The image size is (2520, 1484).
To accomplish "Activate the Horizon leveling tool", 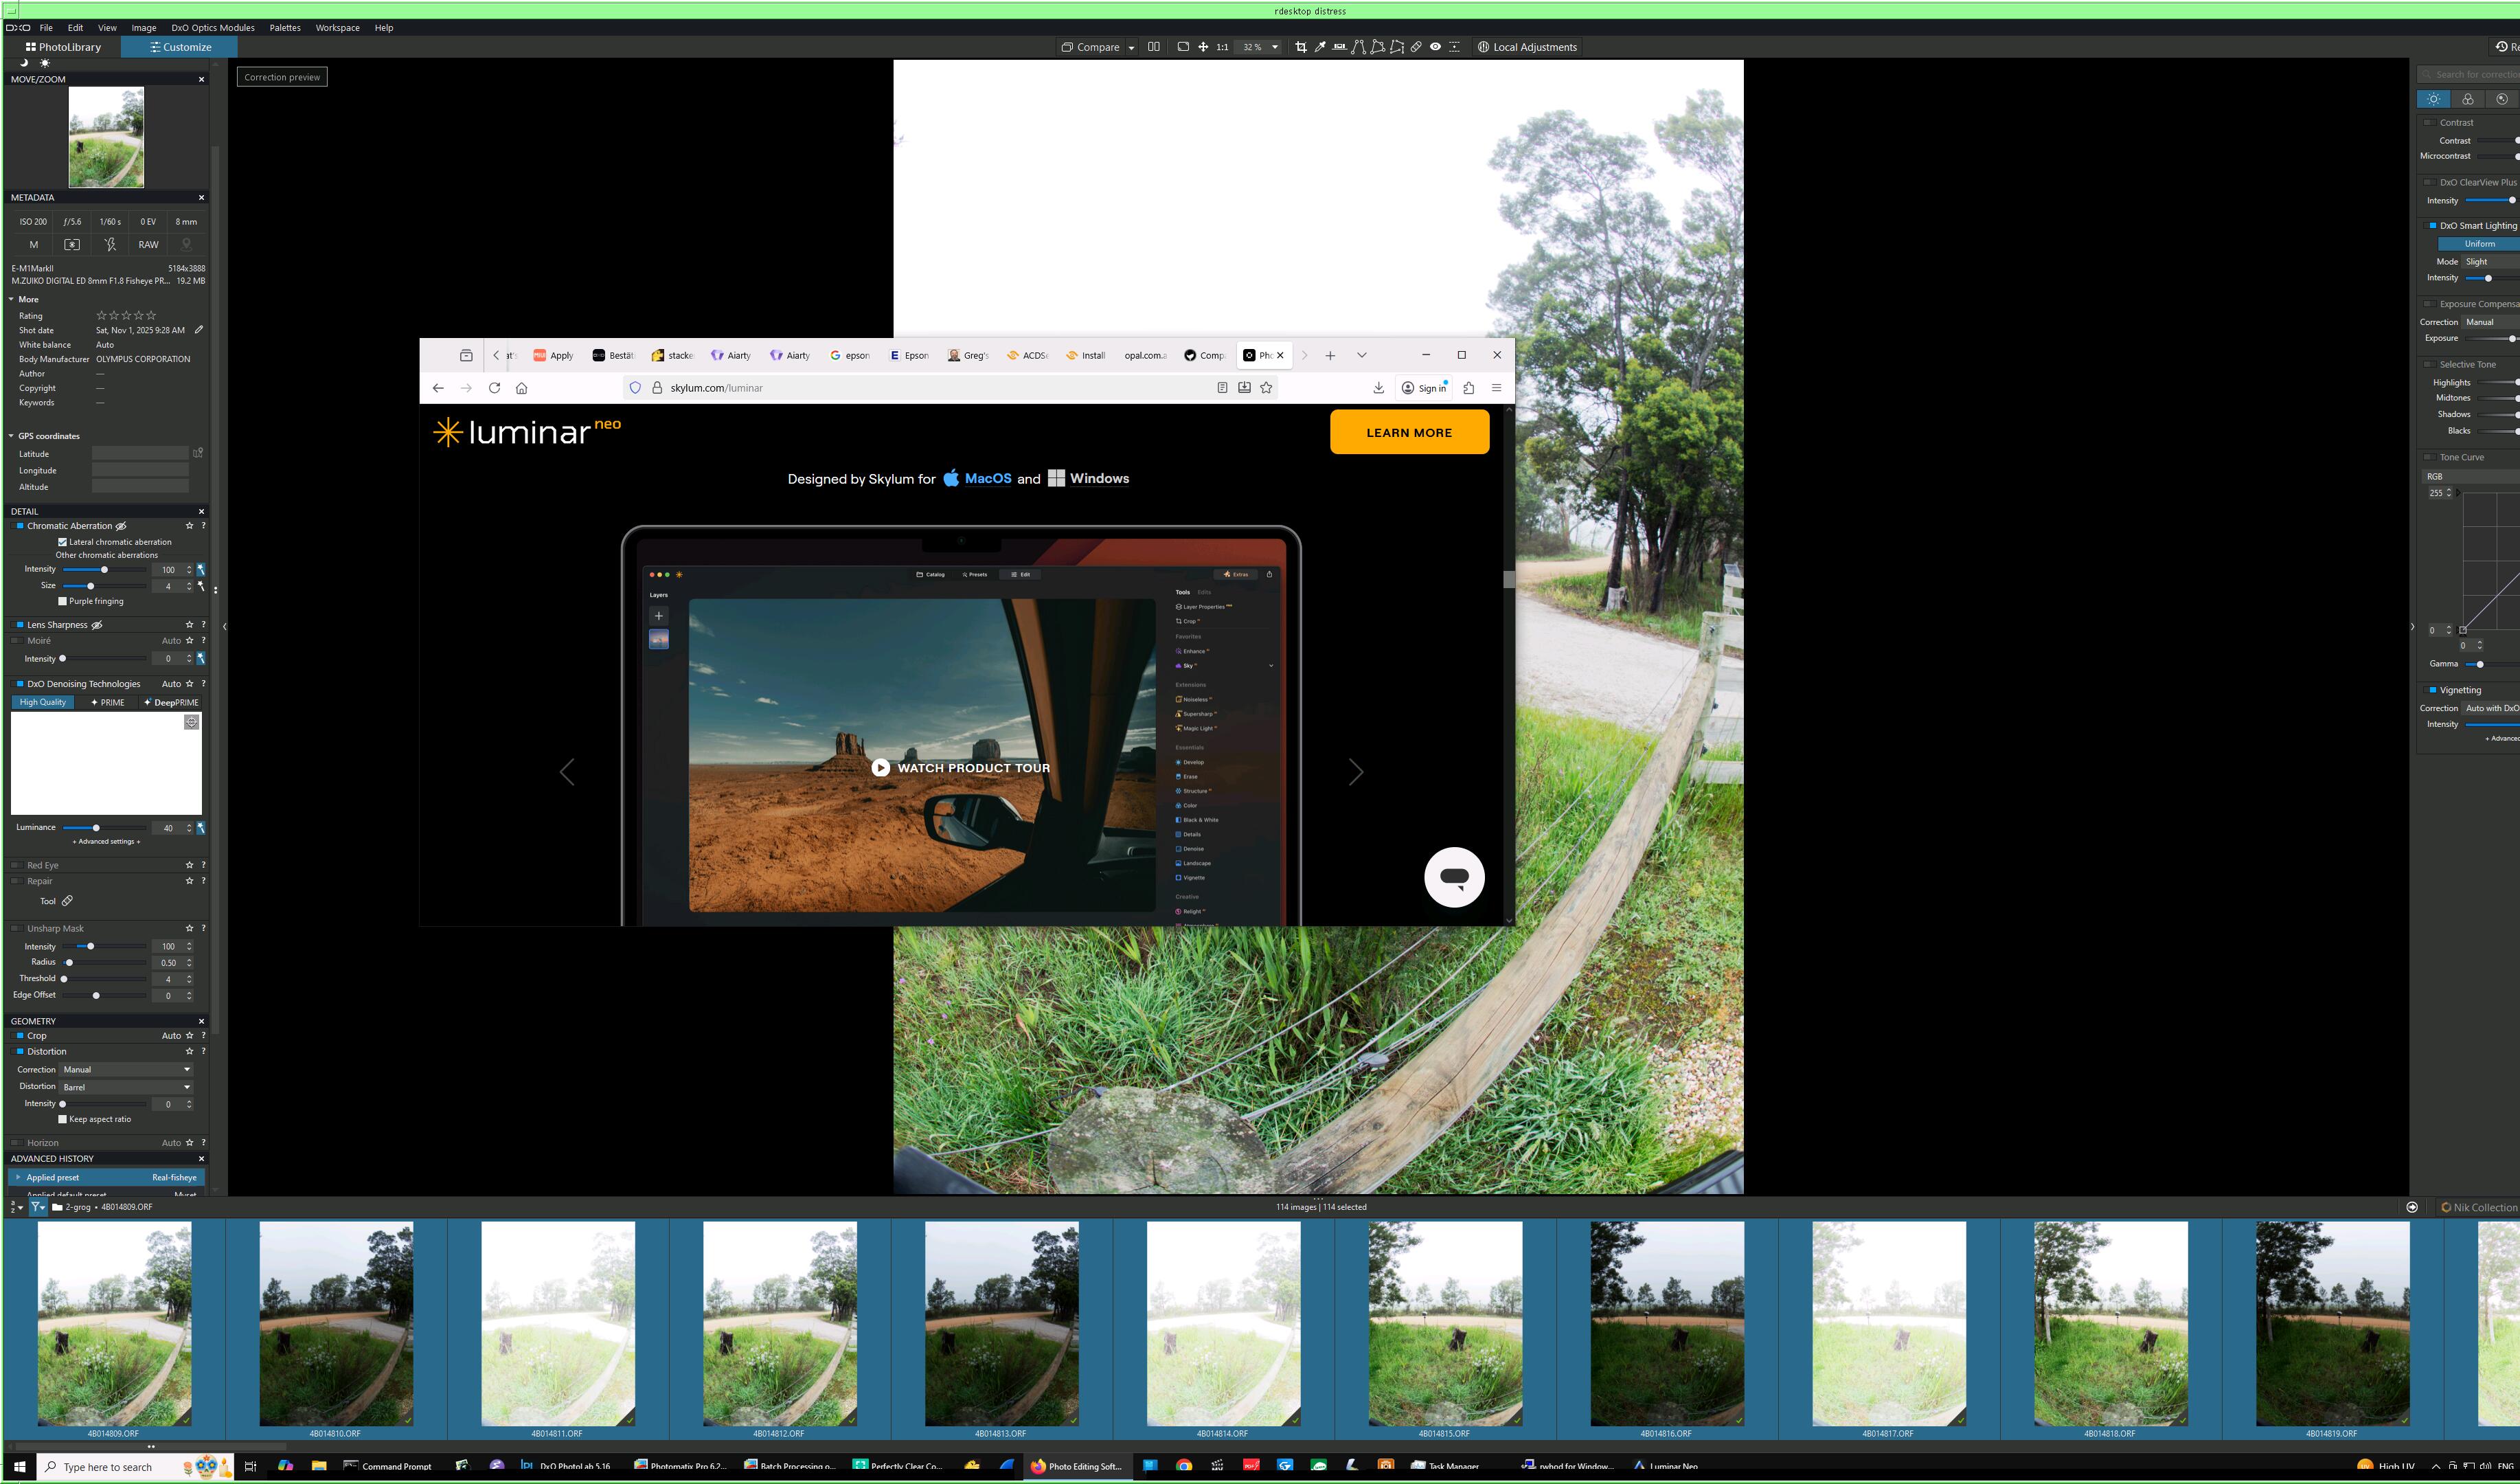I will 1339,47.
